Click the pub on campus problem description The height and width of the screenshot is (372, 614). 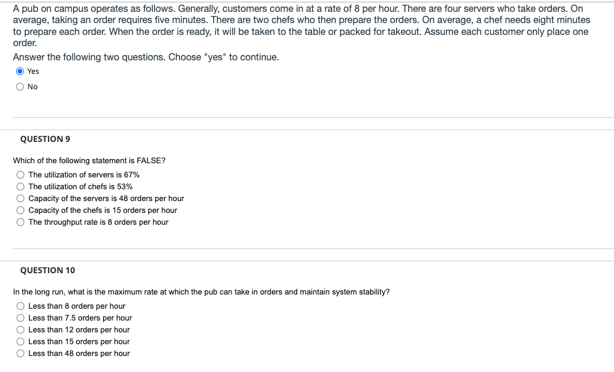(x=301, y=25)
